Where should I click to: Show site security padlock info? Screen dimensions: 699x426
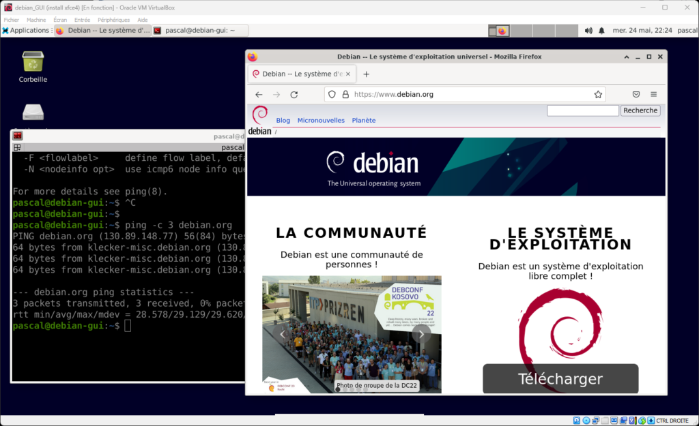point(345,94)
